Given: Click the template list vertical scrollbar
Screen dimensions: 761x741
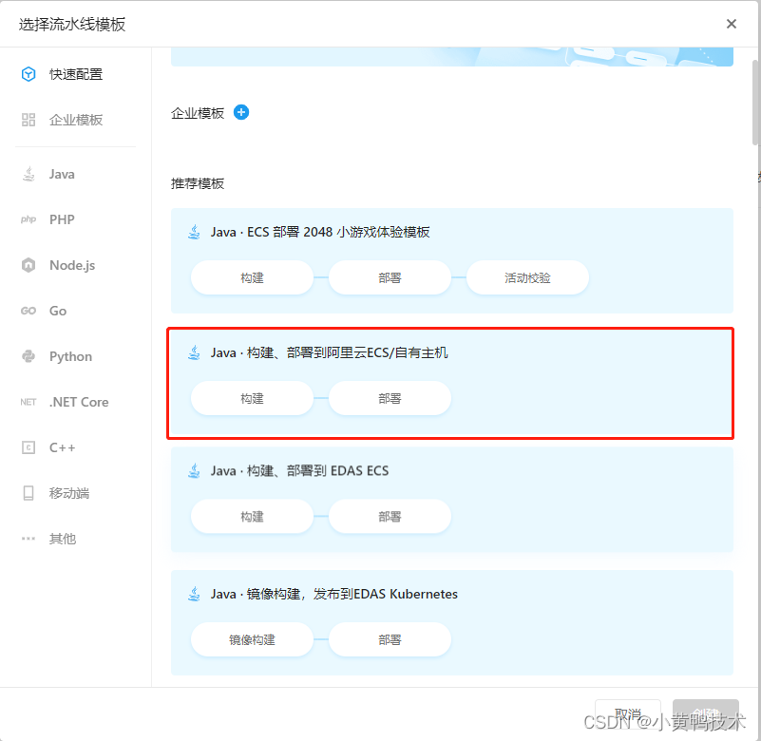Looking at the screenshot, I should (x=755, y=102).
